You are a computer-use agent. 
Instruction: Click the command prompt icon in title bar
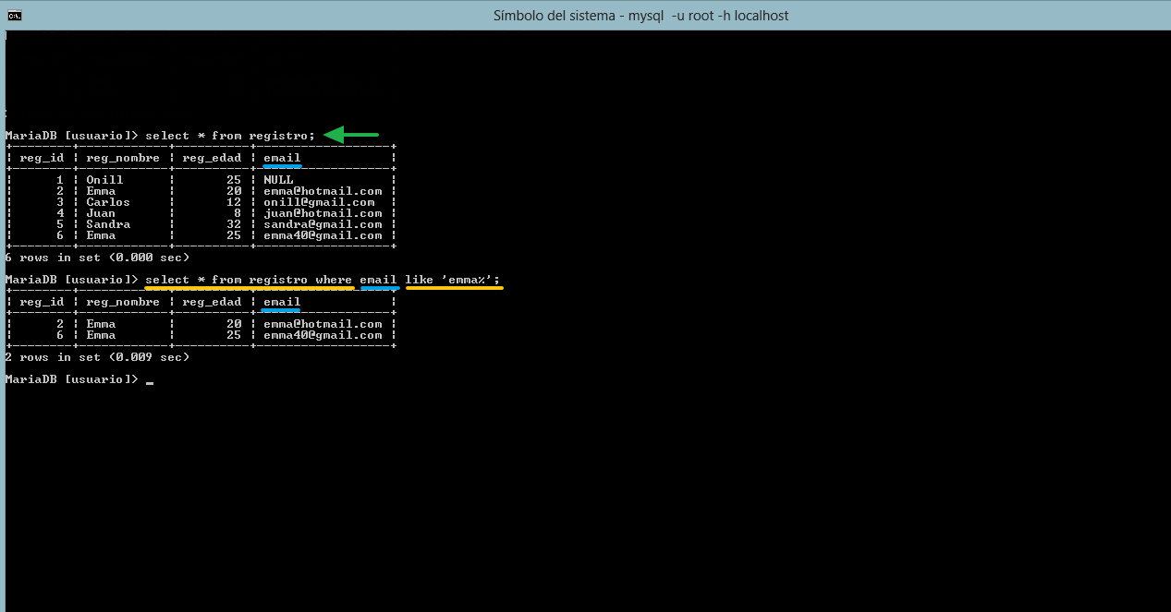tap(15, 15)
